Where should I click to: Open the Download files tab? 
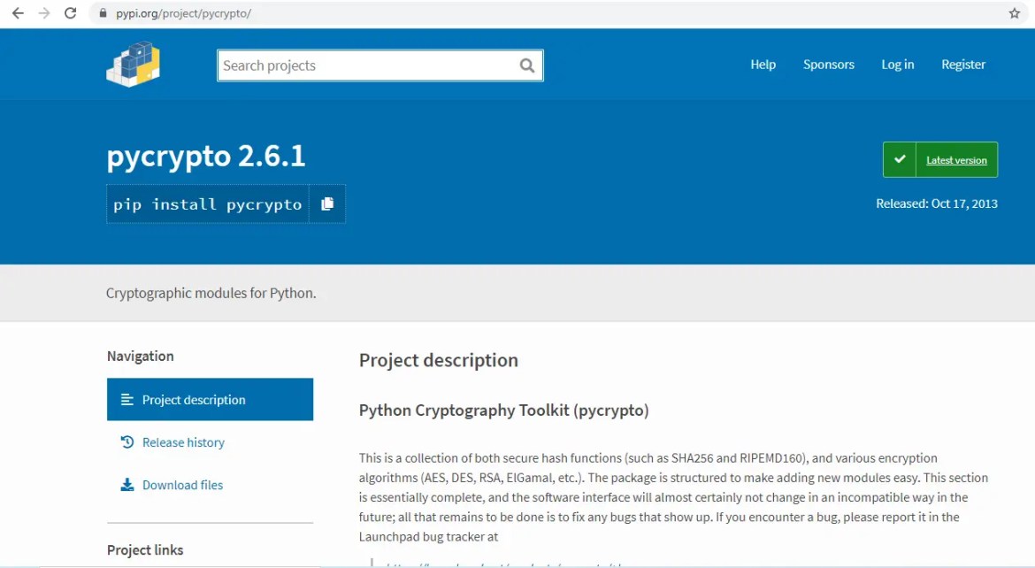point(210,485)
